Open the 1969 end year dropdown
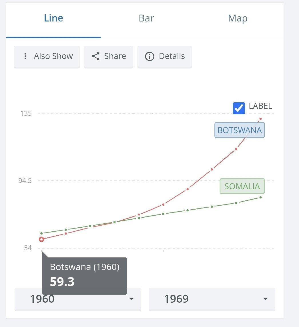299x327 pixels. click(x=212, y=299)
